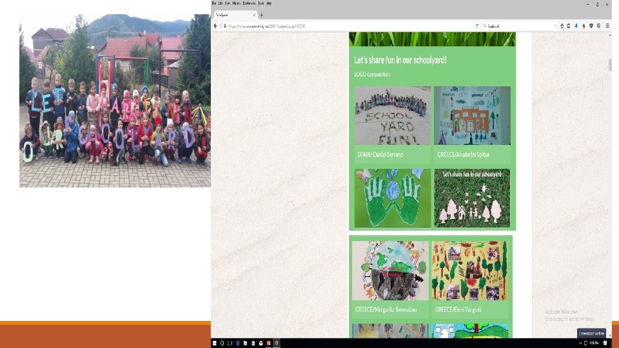Open the Firefox hamburger menu
Screen dimensions: 619x348
tap(607, 26)
